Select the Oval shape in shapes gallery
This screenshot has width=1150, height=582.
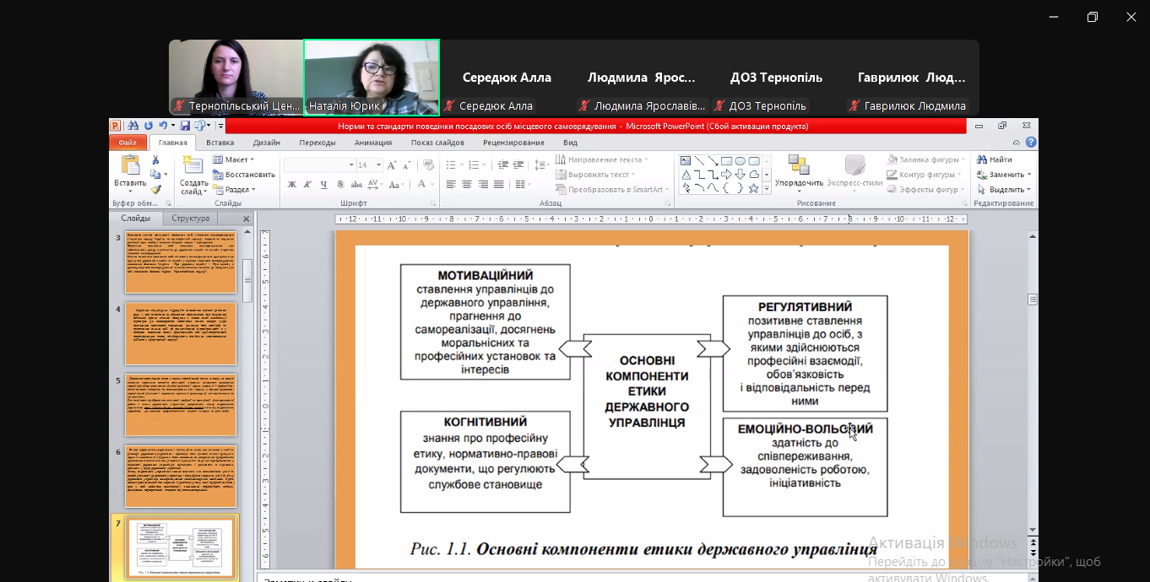pos(740,160)
